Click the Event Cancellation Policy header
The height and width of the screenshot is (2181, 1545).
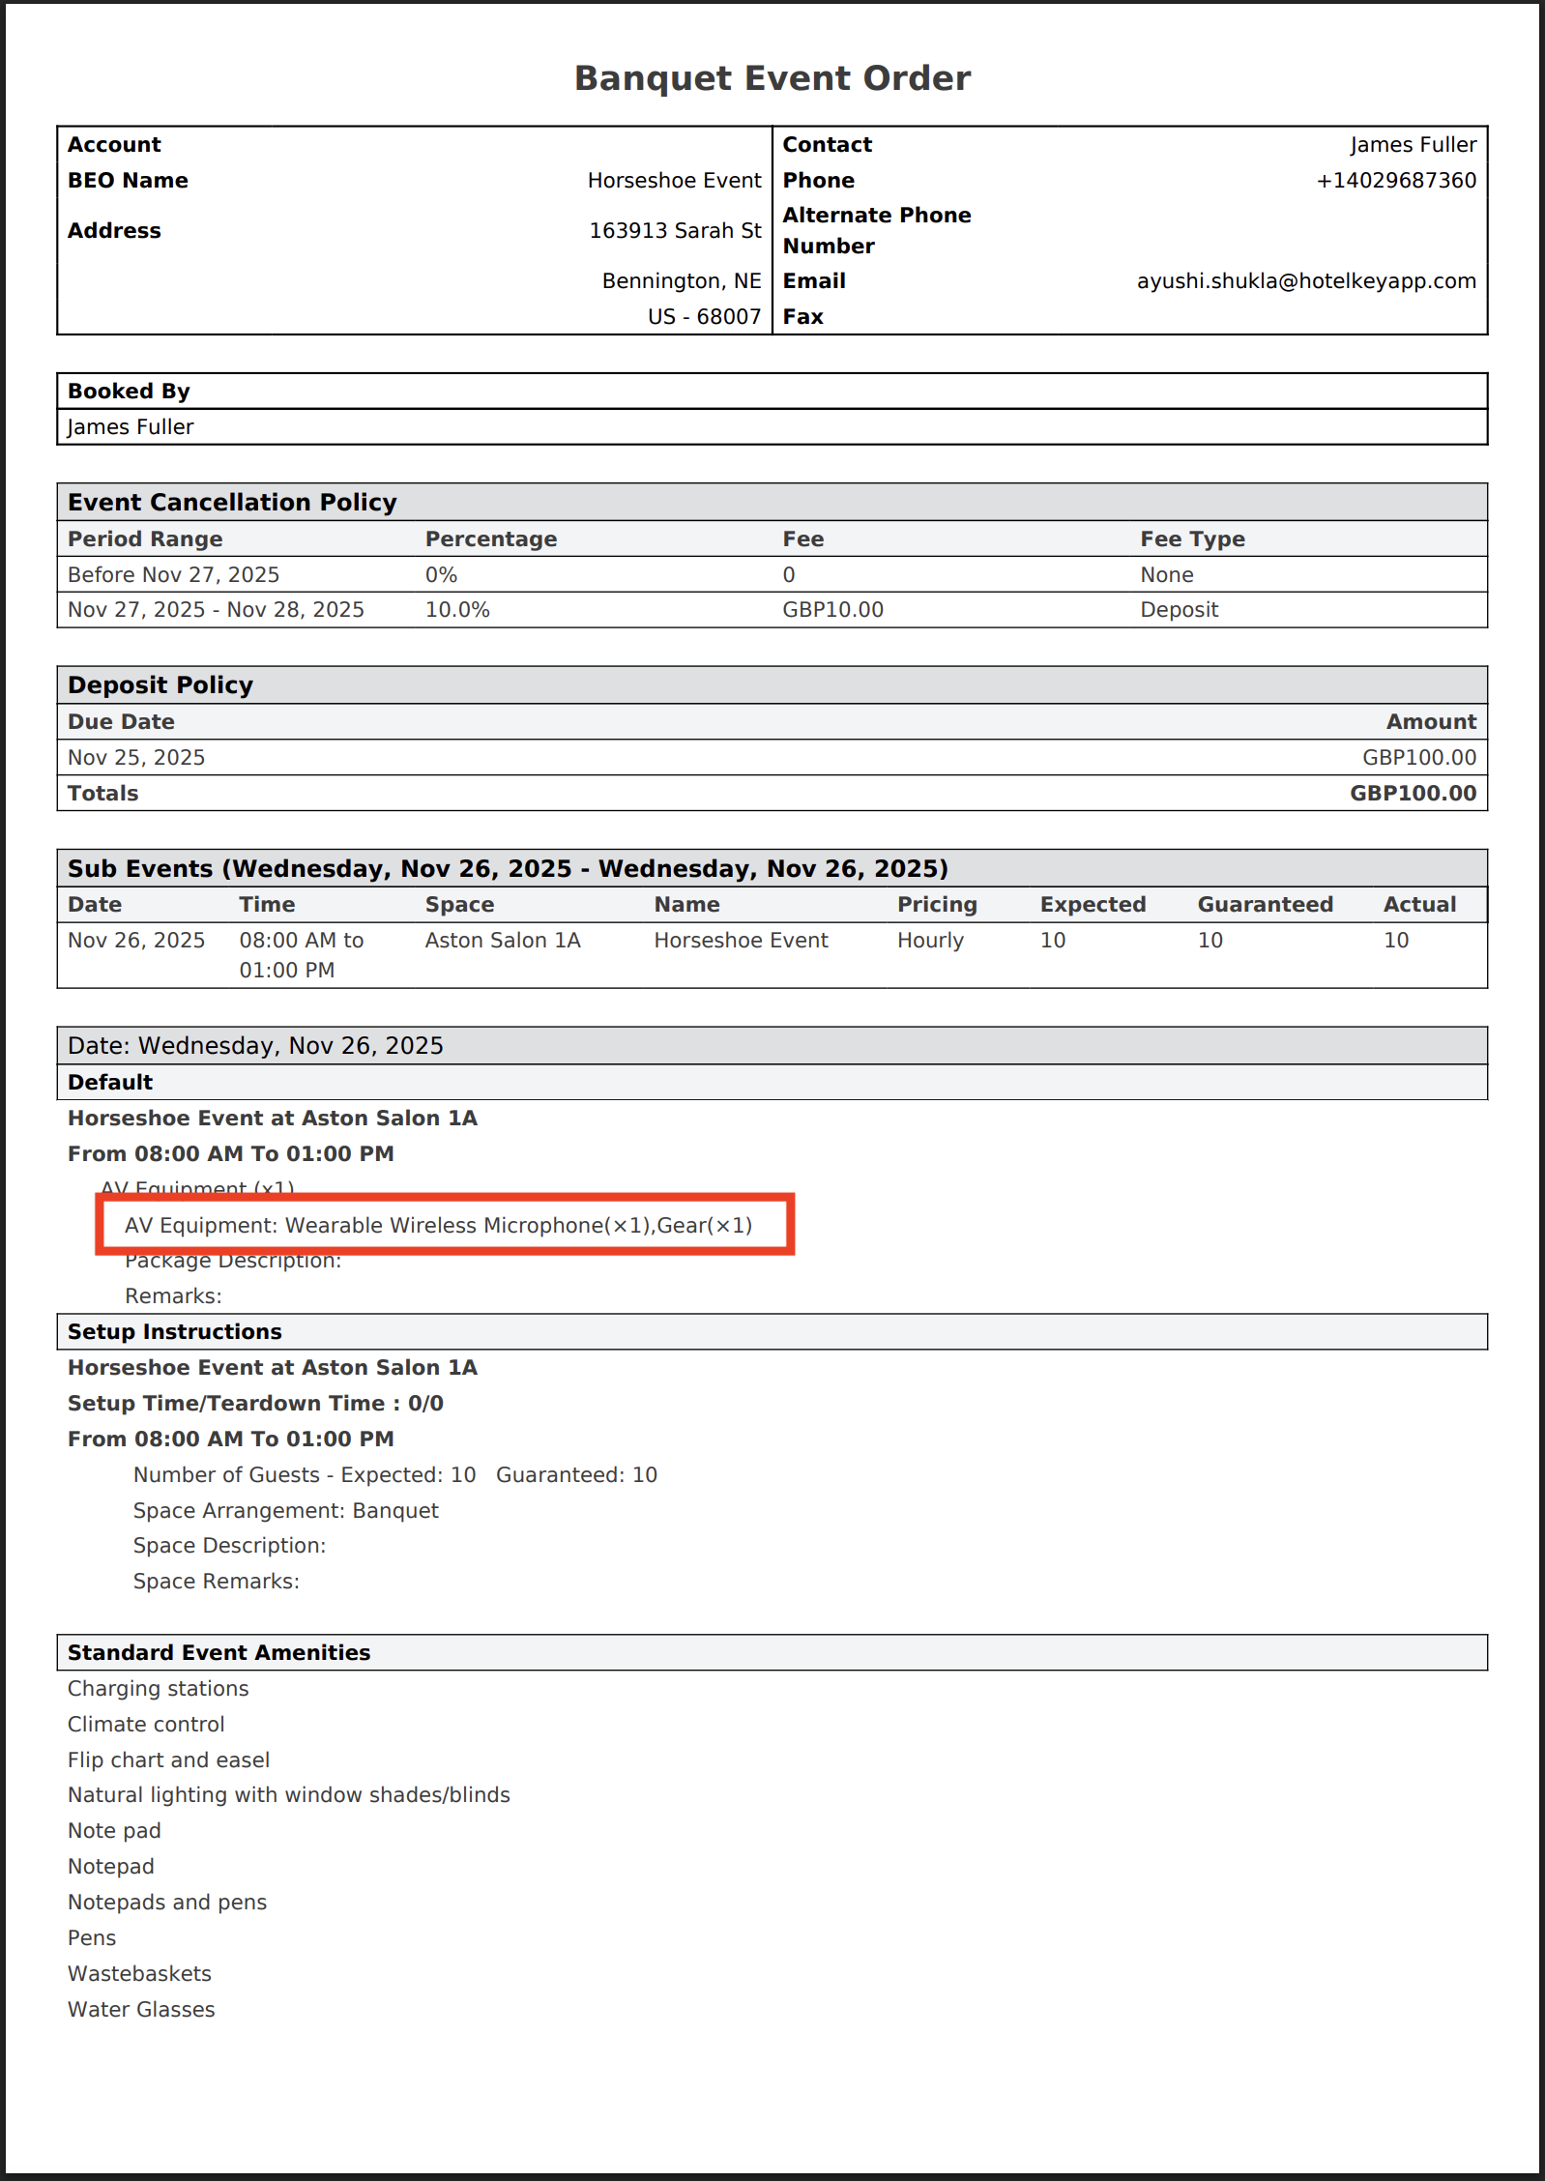[232, 503]
